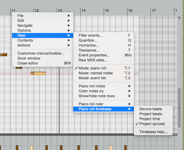Click Close editor menu item
The width and height of the screenshot is (184, 150).
pyautogui.click(x=28, y=63)
